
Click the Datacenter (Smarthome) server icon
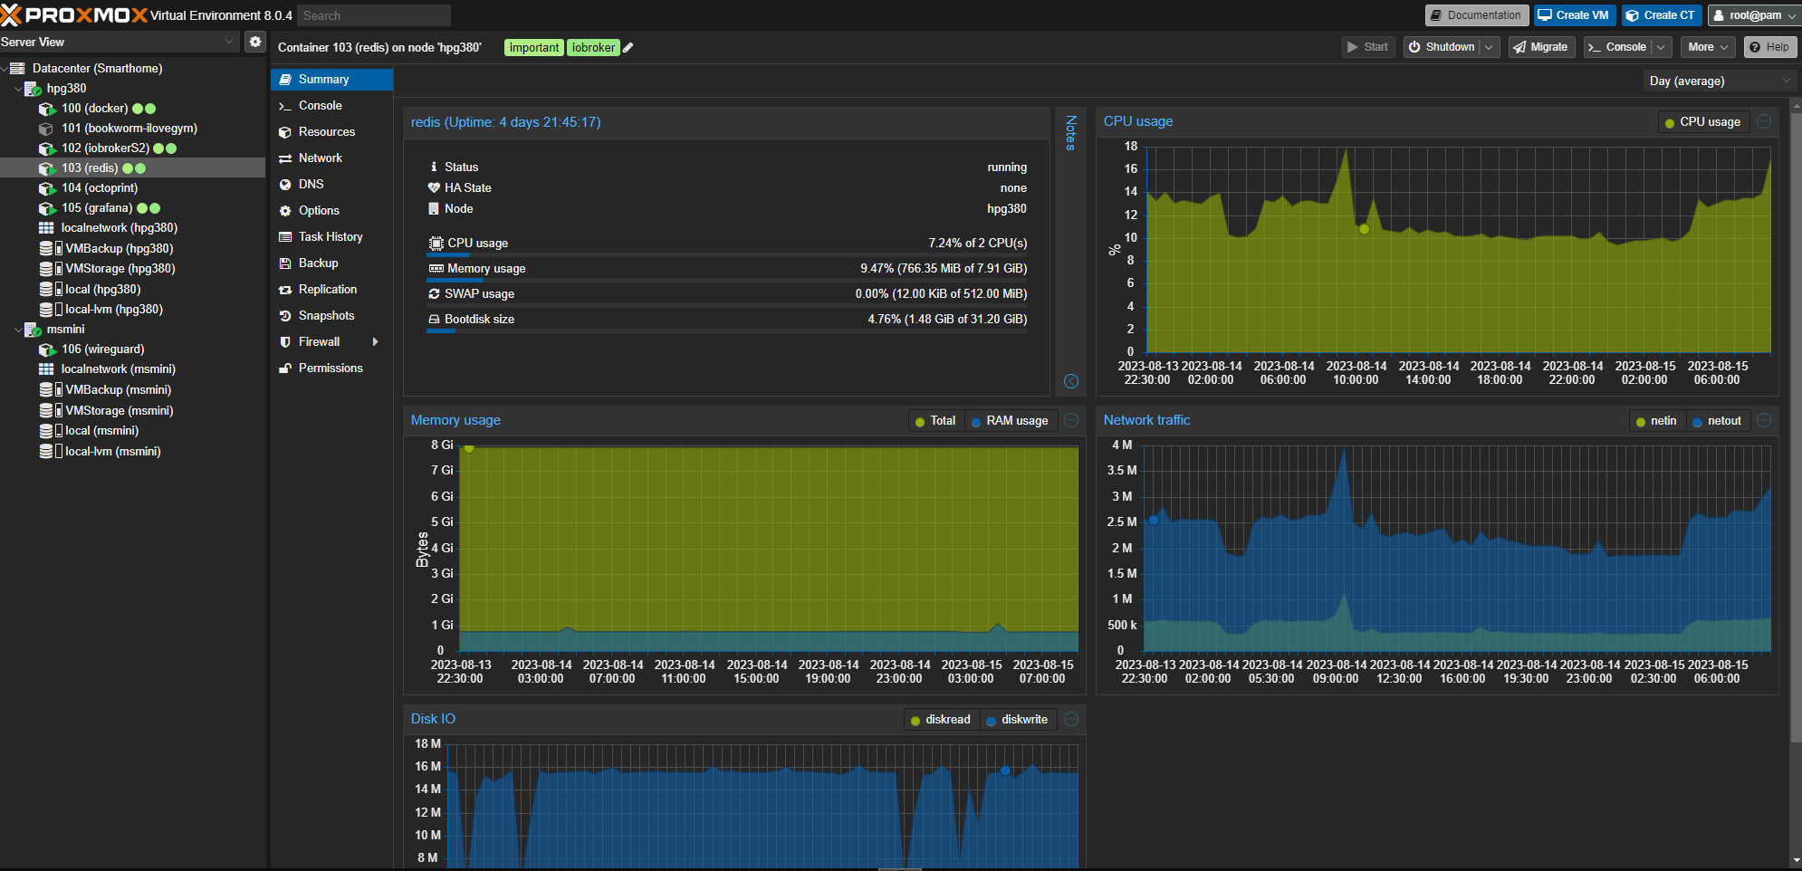(x=17, y=68)
